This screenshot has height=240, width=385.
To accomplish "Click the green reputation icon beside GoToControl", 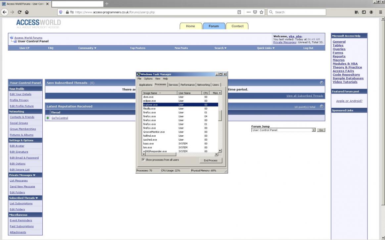I will click(x=48, y=118).
